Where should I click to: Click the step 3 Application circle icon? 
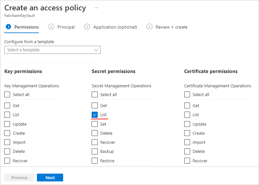[87, 27]
